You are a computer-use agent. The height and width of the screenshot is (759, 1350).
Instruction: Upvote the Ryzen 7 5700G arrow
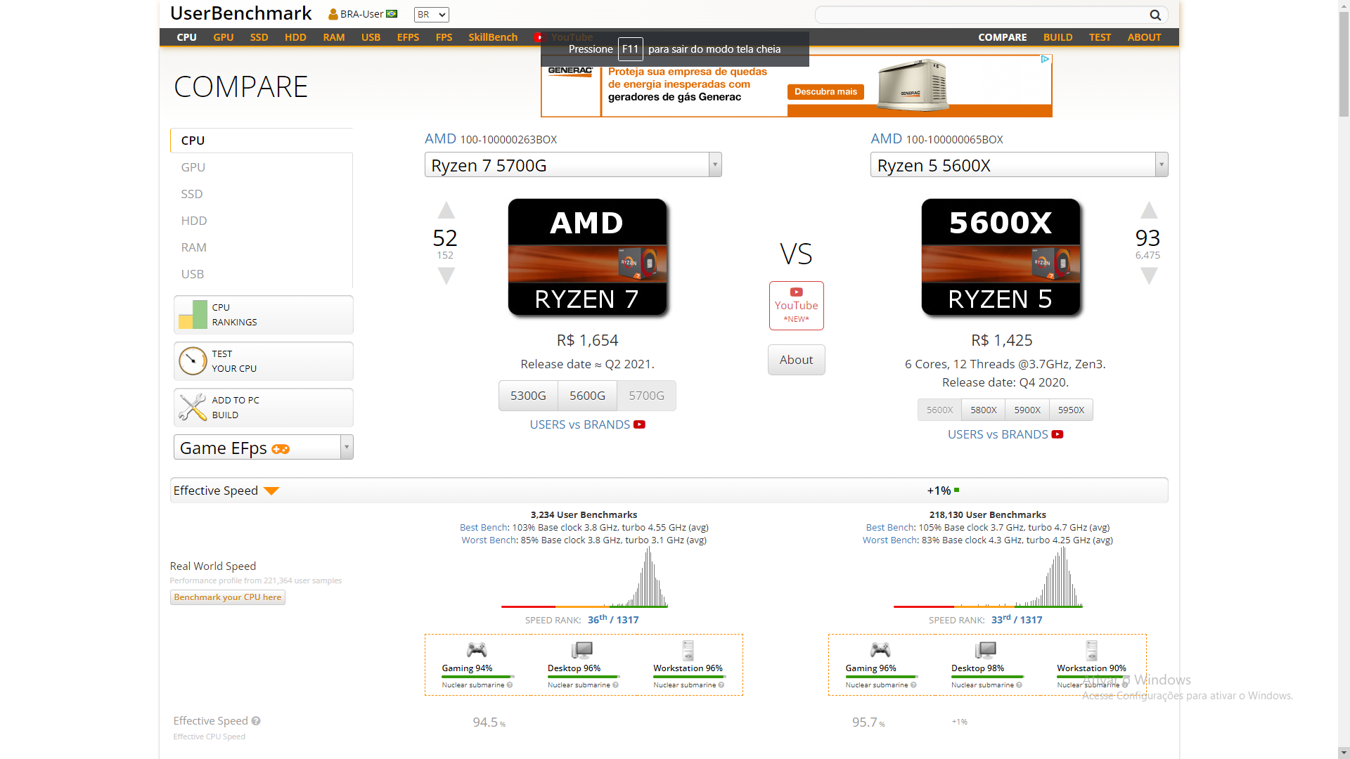[446, 210]
